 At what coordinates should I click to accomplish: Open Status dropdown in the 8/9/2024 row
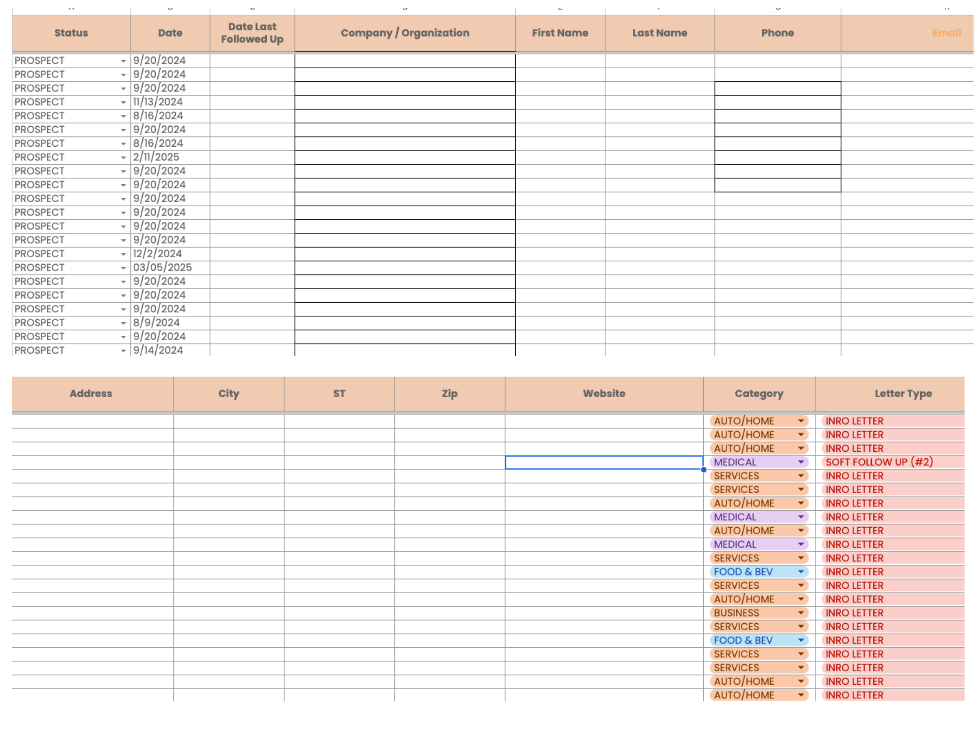(123, 323)
